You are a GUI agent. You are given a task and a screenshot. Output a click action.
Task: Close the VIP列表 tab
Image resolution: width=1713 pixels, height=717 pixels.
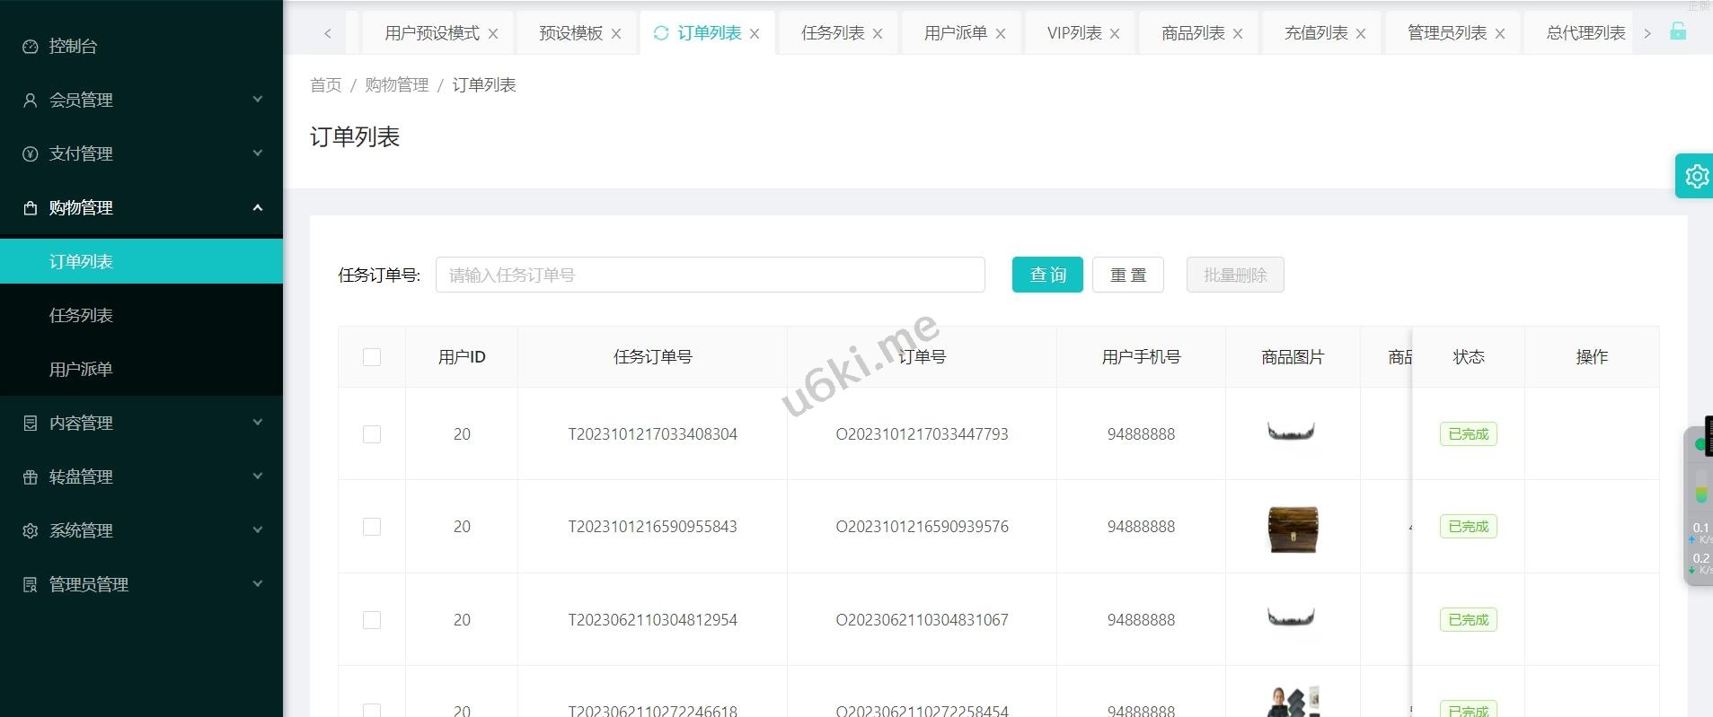1115,34
